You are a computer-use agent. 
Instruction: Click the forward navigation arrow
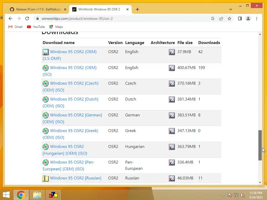tap(19, 18)
